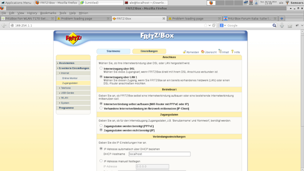Image resolution: width=304 pixels, height=171 pixels.
Task: Click the panel clock showing 13:48
Action: 268,3
